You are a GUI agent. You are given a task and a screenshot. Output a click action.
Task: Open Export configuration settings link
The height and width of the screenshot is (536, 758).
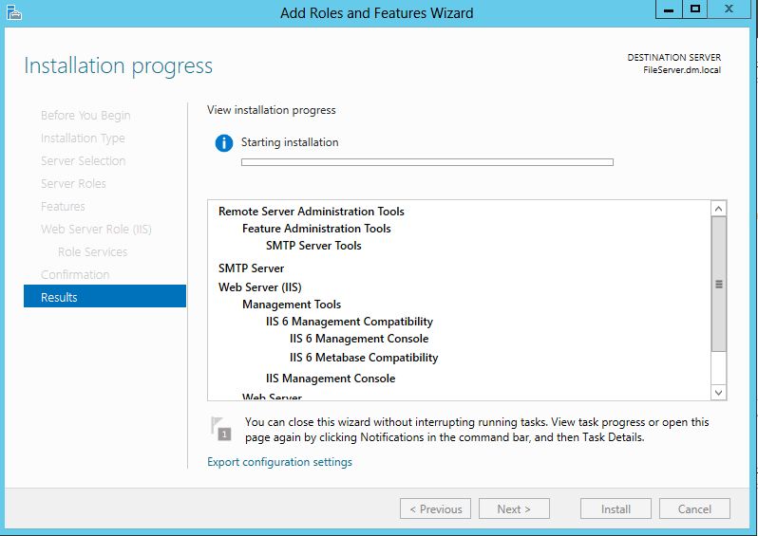pyautogui.click(x=279, y=462)
